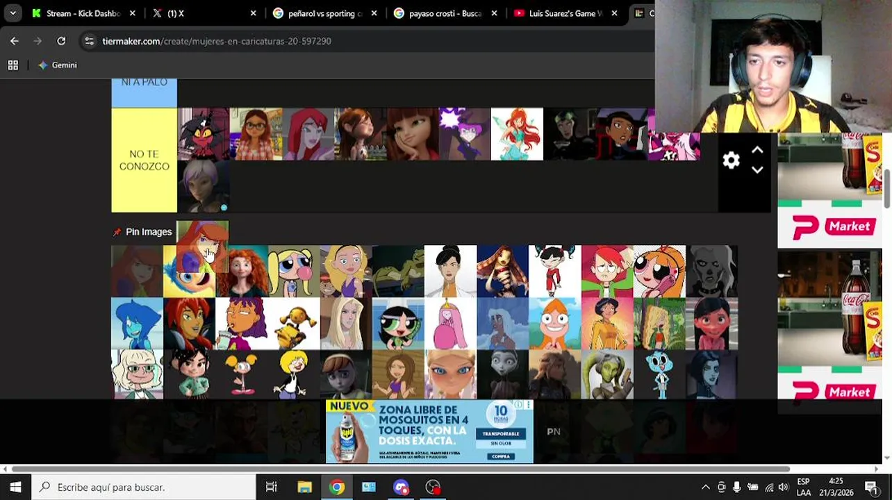This screenshot has width=892, height=500.
Task: Close the peñarol vs sporting tab
Action: (x=374, y=13)
